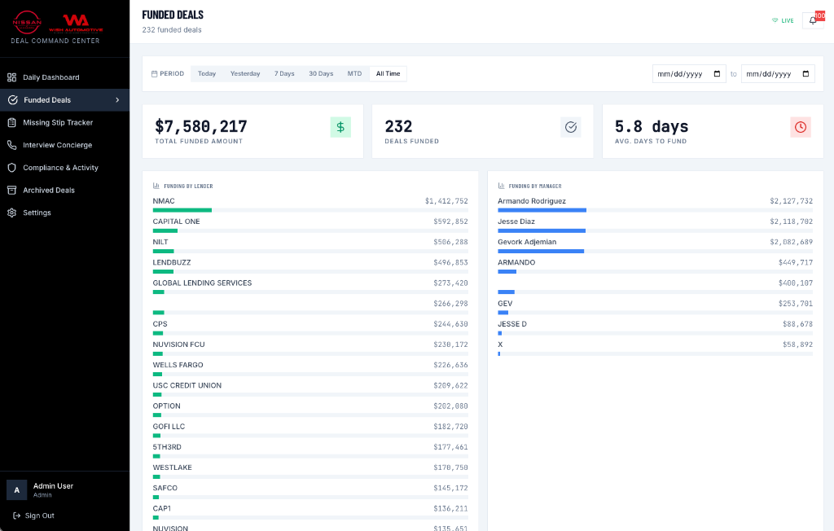Expand the Funded Deals chevron arrow
Viewport: 834px width, 531px height.
click(117, 100)
